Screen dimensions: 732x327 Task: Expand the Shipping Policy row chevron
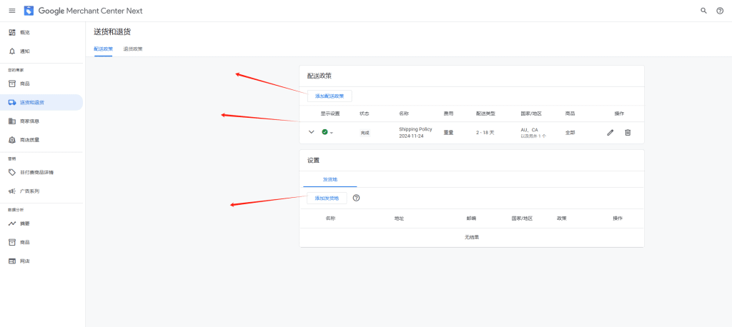312,132
